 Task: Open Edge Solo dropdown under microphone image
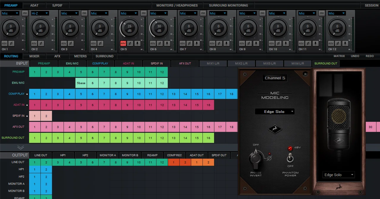pyautogui.click(x=339, y=175)
